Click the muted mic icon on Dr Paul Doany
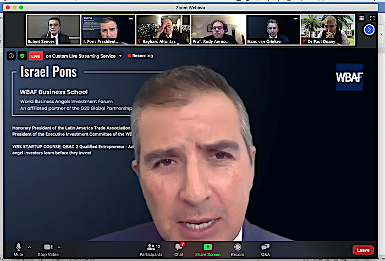The height and width of the screenshot is (261, 385). (x=304, y=41)
